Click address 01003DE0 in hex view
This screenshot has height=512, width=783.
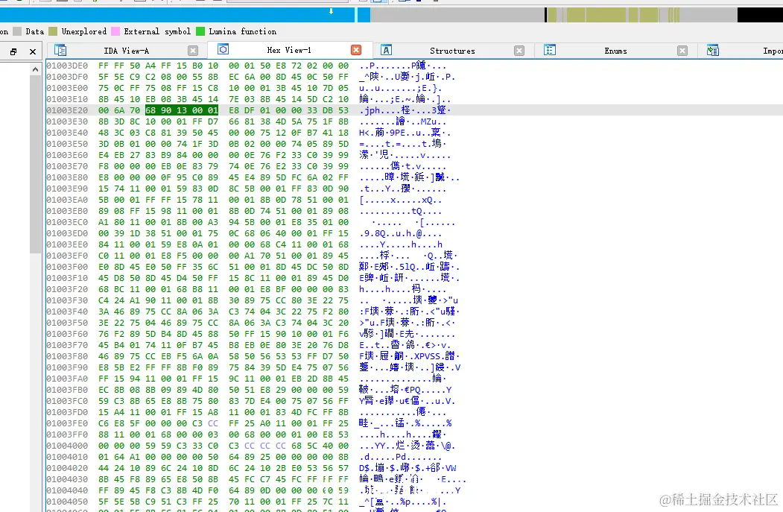click(x=67, y=66)
